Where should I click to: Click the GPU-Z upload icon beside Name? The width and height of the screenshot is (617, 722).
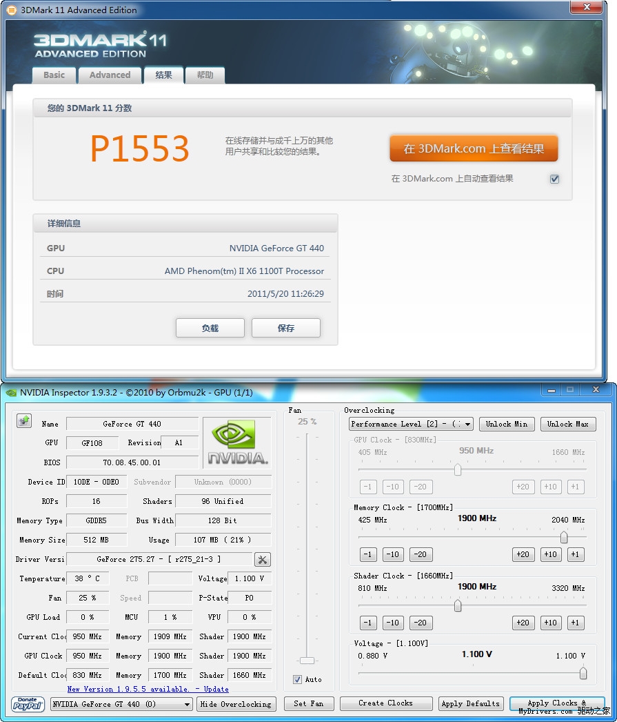(x=24, y=421)
